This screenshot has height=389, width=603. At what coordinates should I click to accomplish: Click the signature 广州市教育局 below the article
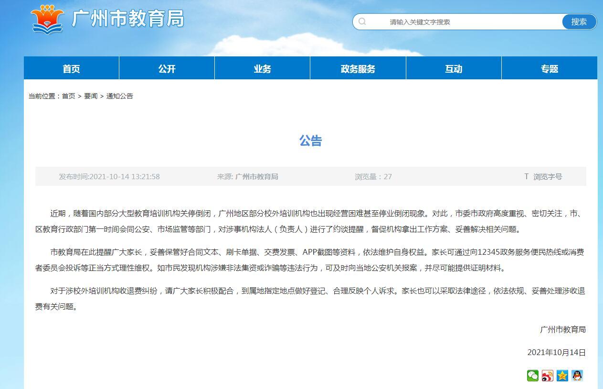tap(563, 329)
